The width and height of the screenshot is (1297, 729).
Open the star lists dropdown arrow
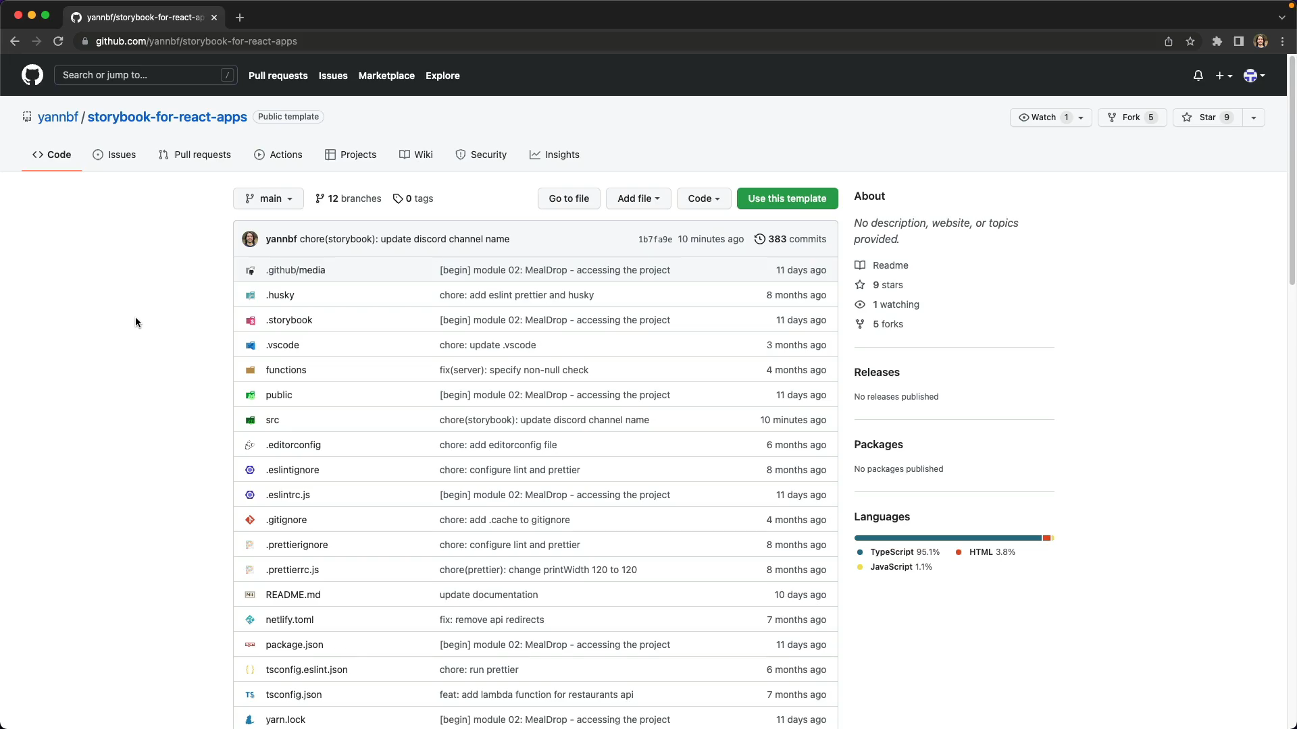pyautogui.click(x=1253, y=117)
